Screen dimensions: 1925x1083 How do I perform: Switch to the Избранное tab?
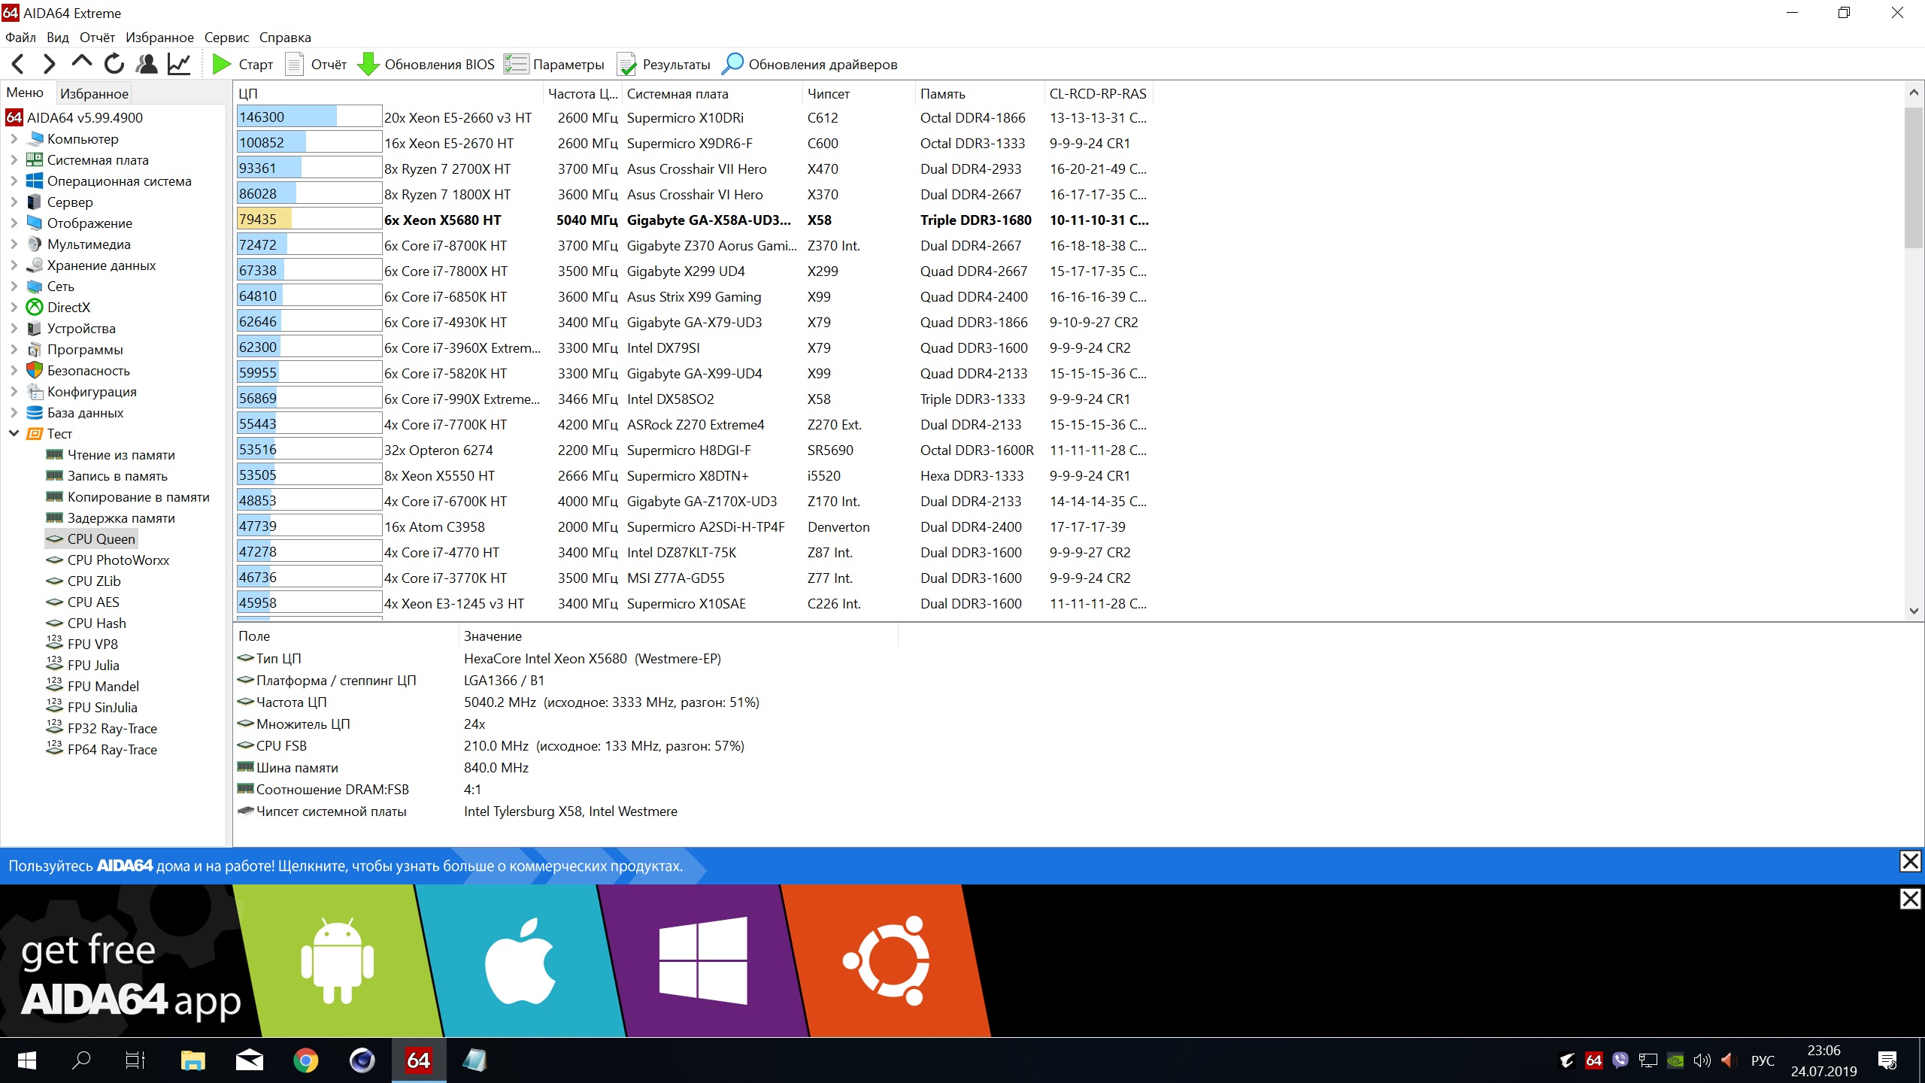(94, 94)
